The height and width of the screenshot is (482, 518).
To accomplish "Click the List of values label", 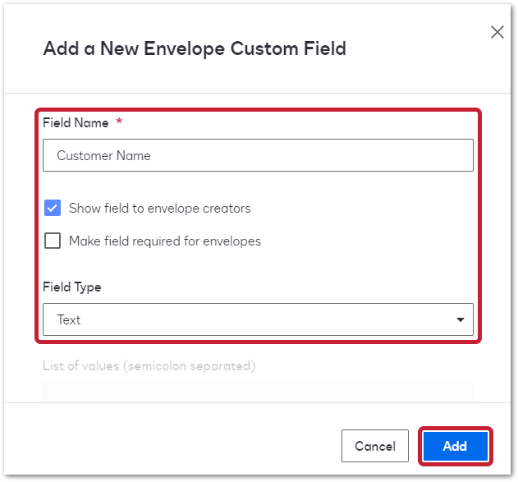I will (149, 366).
